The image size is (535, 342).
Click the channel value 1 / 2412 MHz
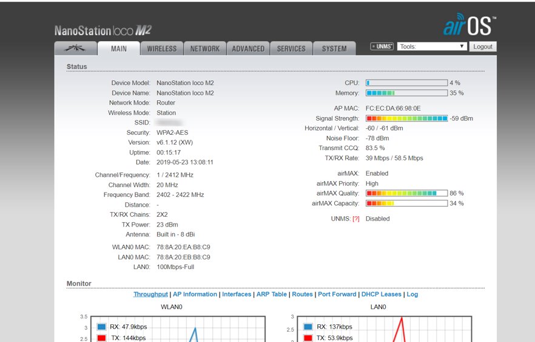tap(175, 175)
